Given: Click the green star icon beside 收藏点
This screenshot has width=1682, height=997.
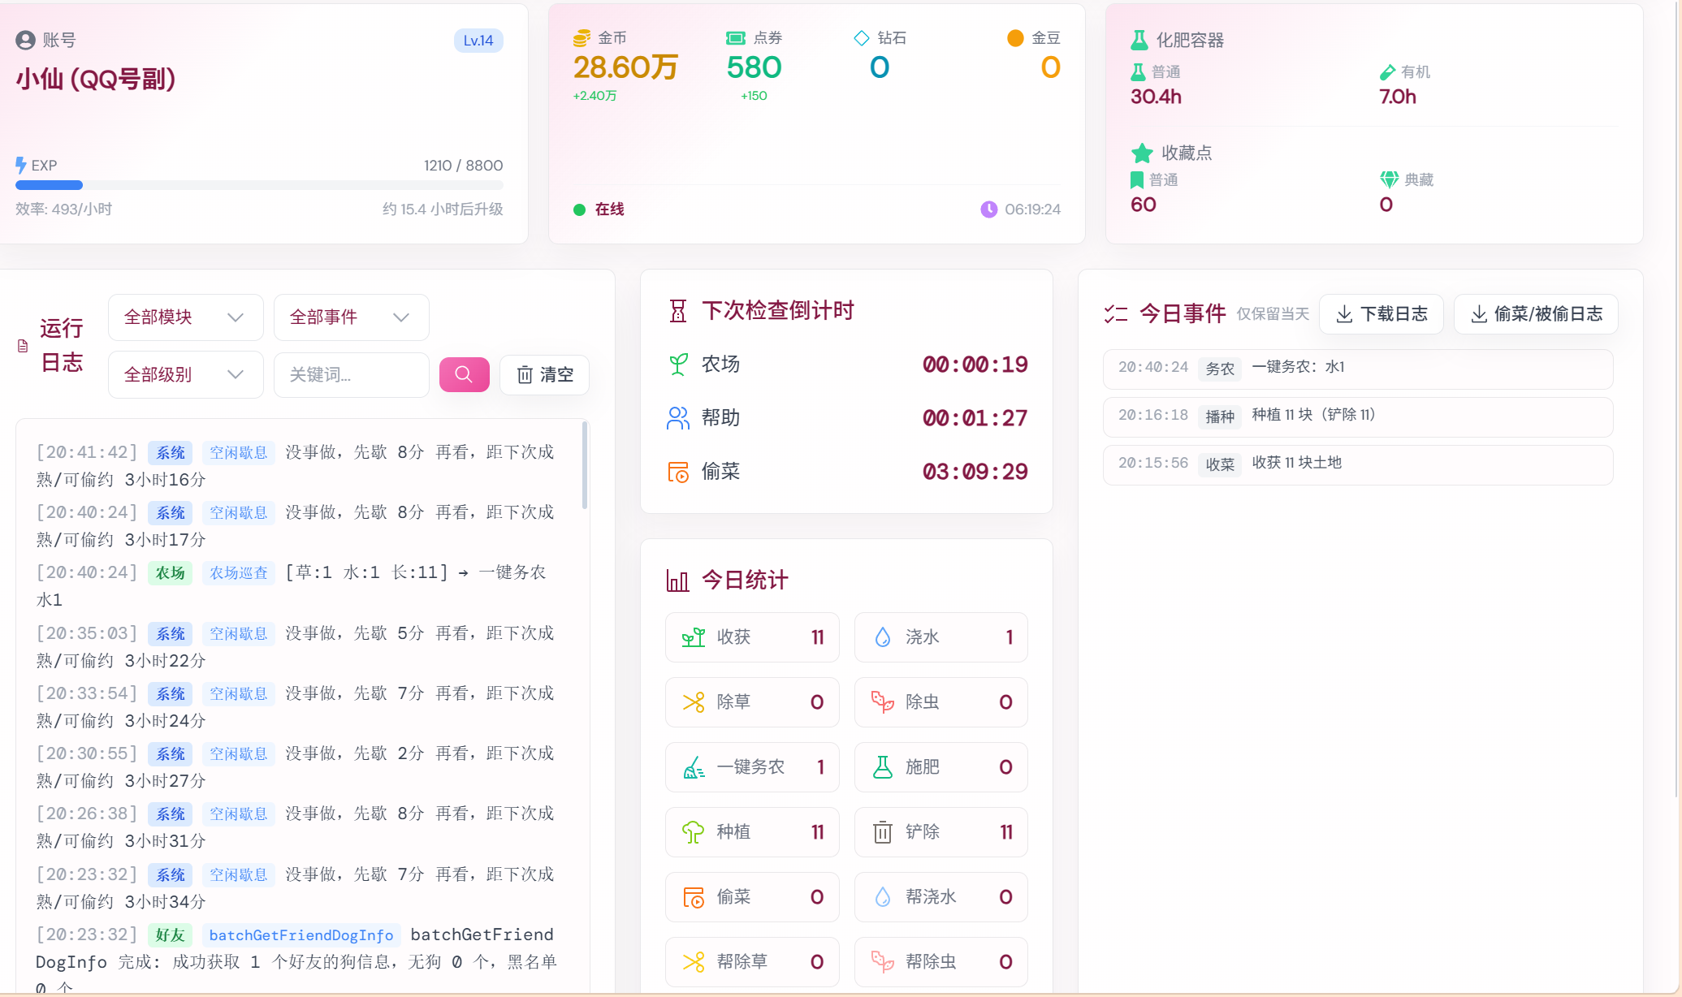Looking at the screenshot, I should 1142,153.
